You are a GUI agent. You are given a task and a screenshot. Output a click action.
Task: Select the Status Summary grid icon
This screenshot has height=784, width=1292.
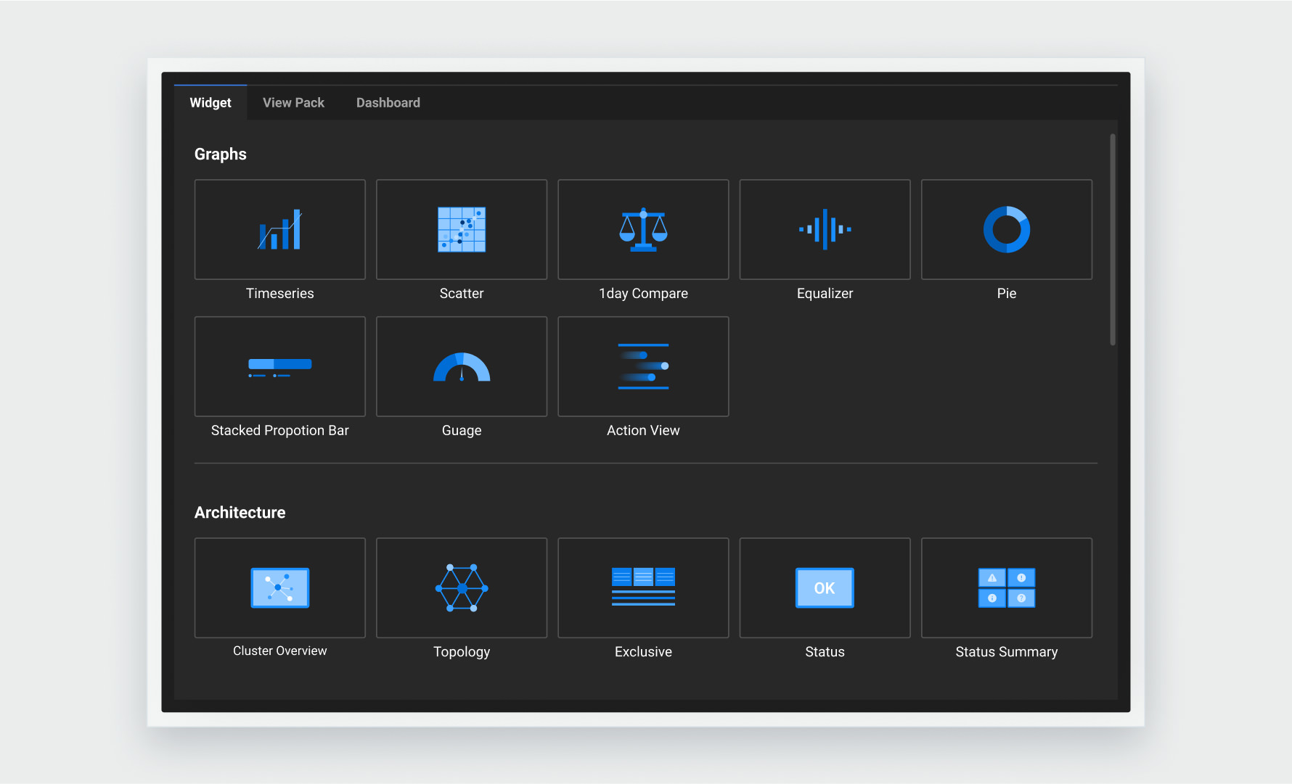pyautogui.click(x=1006, y=587)
